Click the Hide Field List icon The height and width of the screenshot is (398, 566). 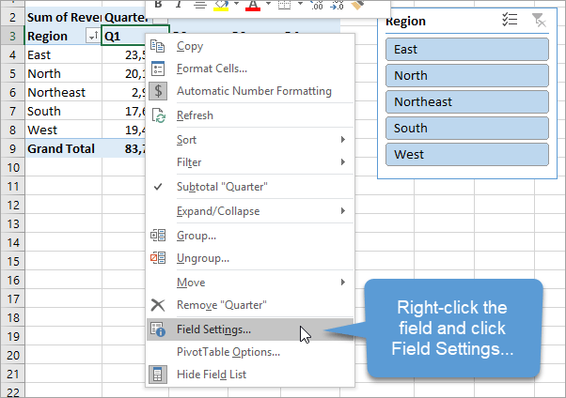(158, 375)
